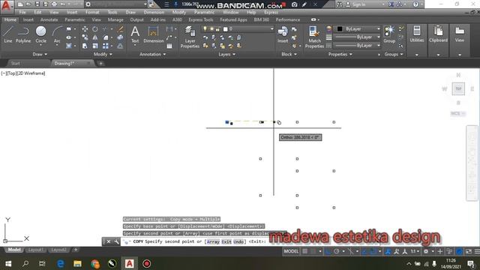Click the Rotate tool in Modify panel

pos(95,29)
